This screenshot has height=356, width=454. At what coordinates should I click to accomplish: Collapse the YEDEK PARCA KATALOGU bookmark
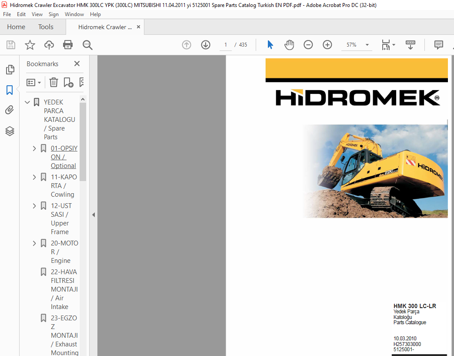click(27, 102)
